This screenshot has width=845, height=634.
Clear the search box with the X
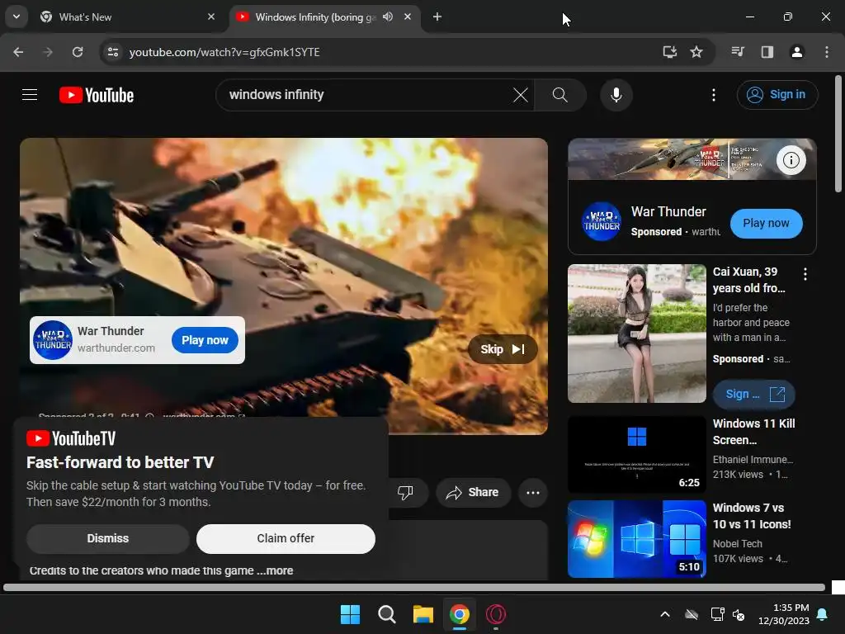tap(521, 95)
